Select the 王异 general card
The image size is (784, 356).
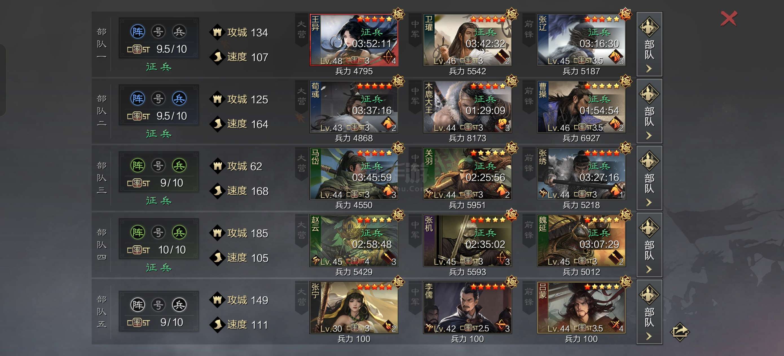click(x=354, y=40)
